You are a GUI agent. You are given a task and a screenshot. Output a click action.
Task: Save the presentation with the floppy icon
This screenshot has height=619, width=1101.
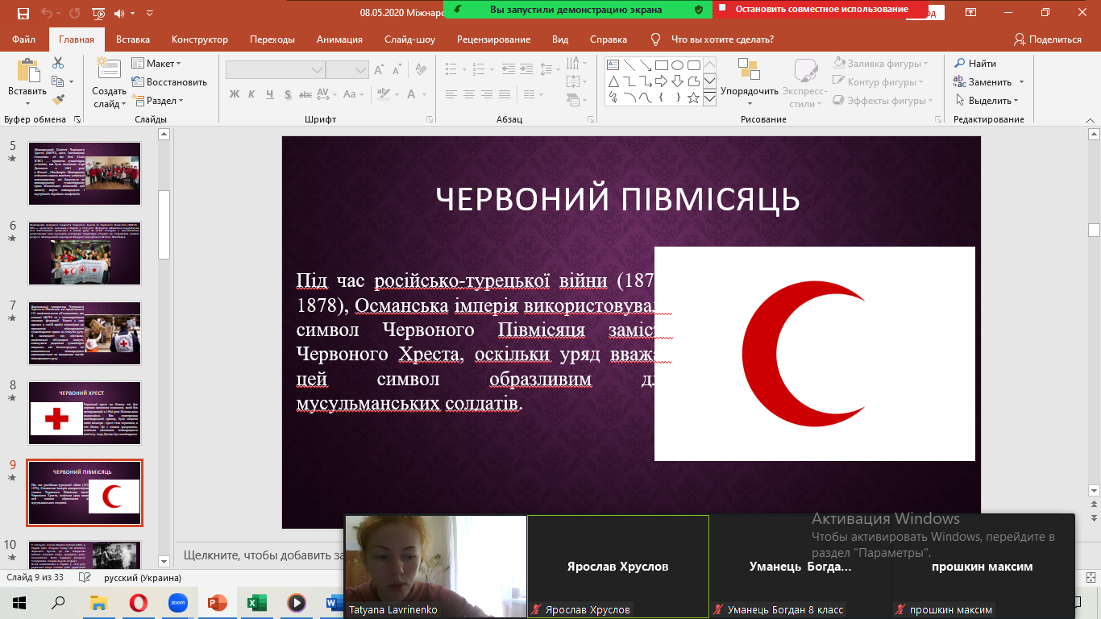tap(23, 14)
